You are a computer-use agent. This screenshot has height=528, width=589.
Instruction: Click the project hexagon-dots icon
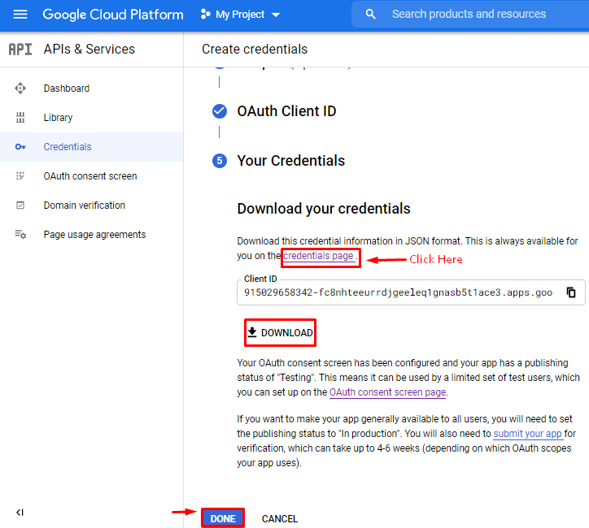[x=206, y=15]
